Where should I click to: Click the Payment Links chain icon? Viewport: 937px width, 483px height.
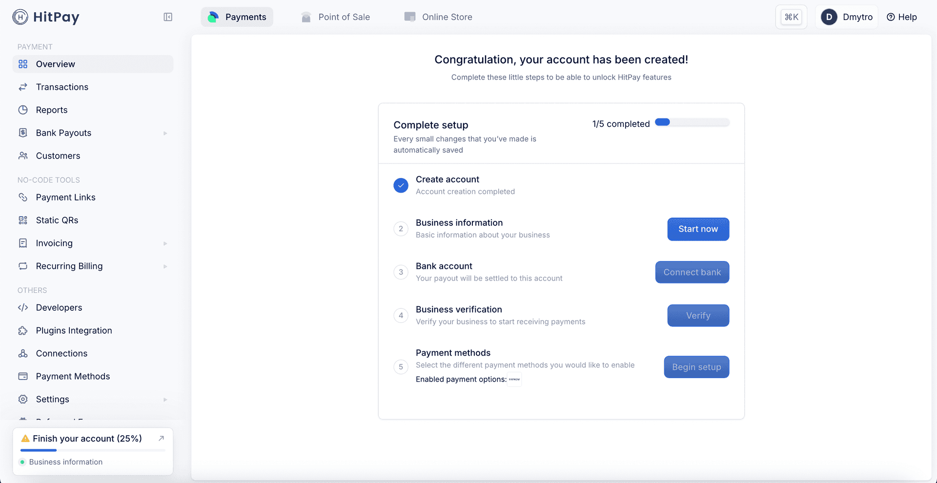23,197
